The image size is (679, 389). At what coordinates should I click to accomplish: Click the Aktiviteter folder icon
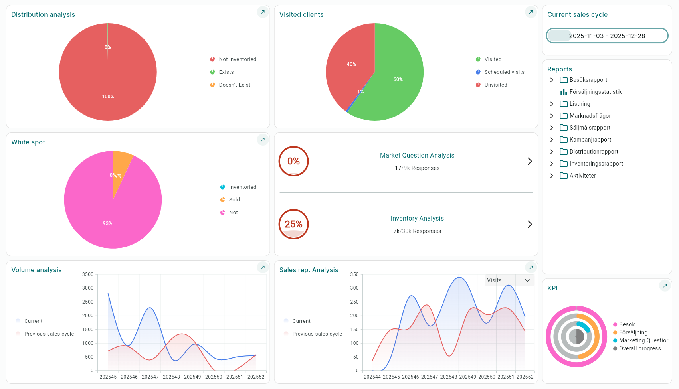tap(564, 176)
